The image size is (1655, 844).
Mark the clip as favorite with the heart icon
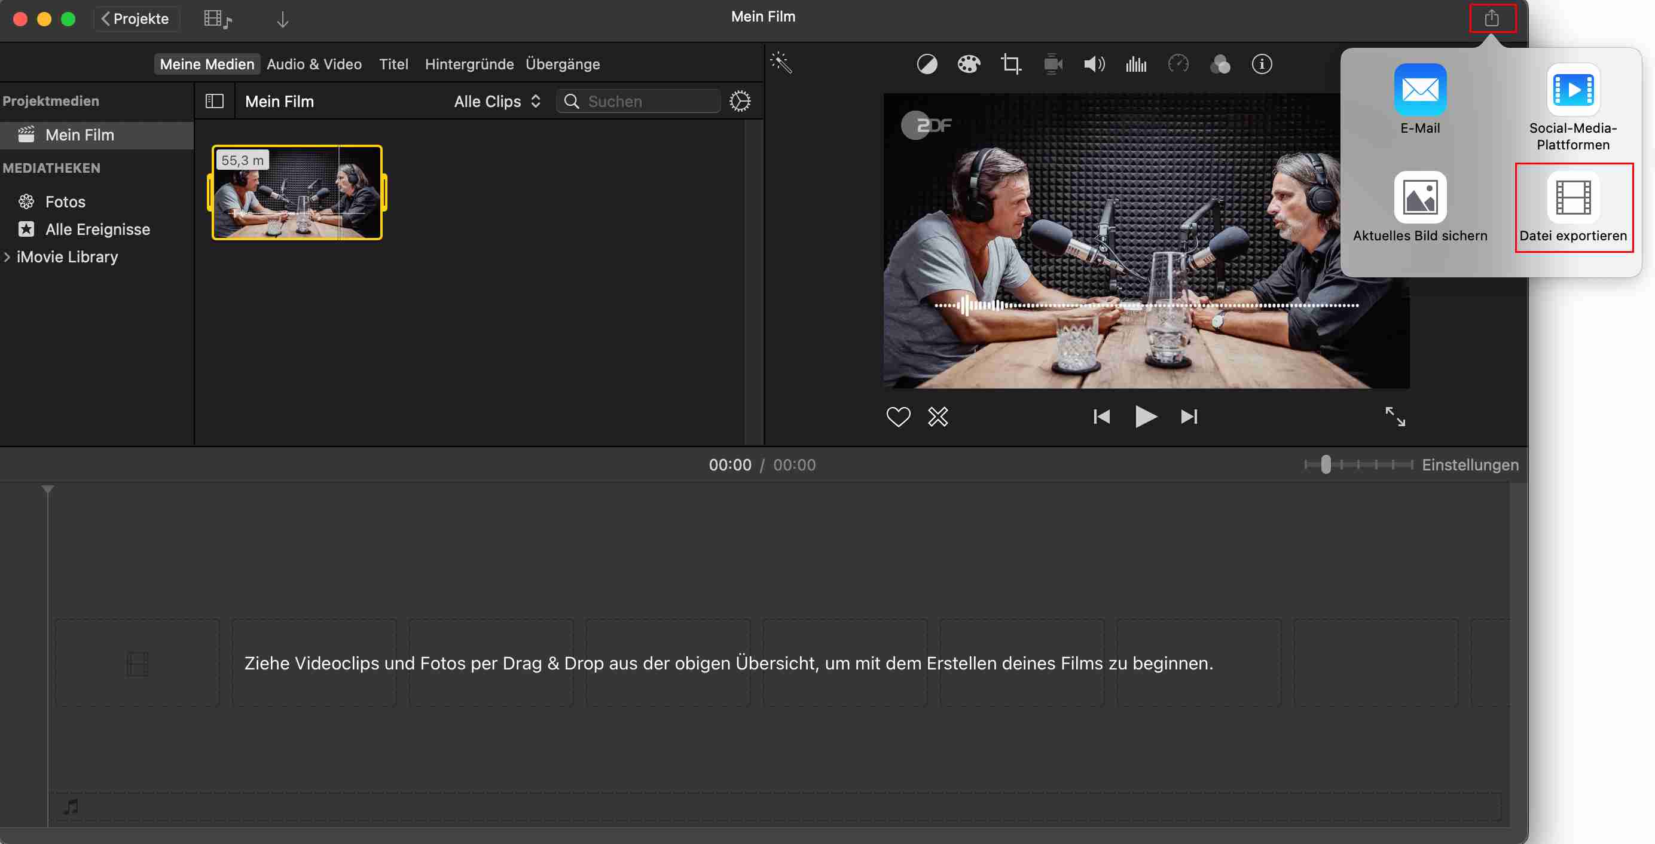click(x=898, y=416)
